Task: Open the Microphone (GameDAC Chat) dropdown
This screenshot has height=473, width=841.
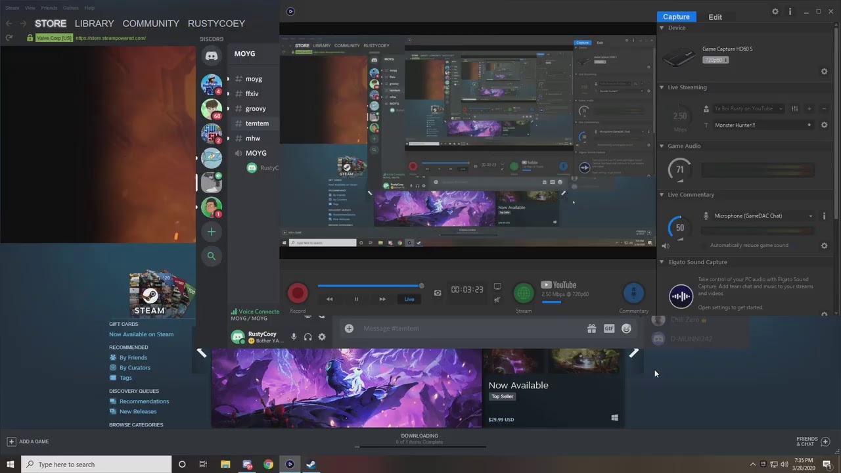Action: (763, 216)
